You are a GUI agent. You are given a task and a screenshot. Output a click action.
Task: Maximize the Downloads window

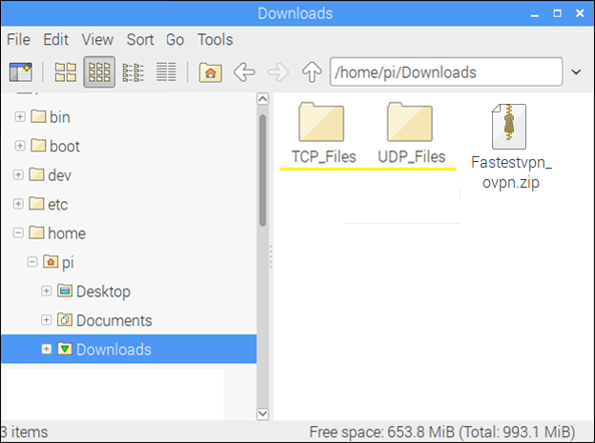(x=557, y=13)
